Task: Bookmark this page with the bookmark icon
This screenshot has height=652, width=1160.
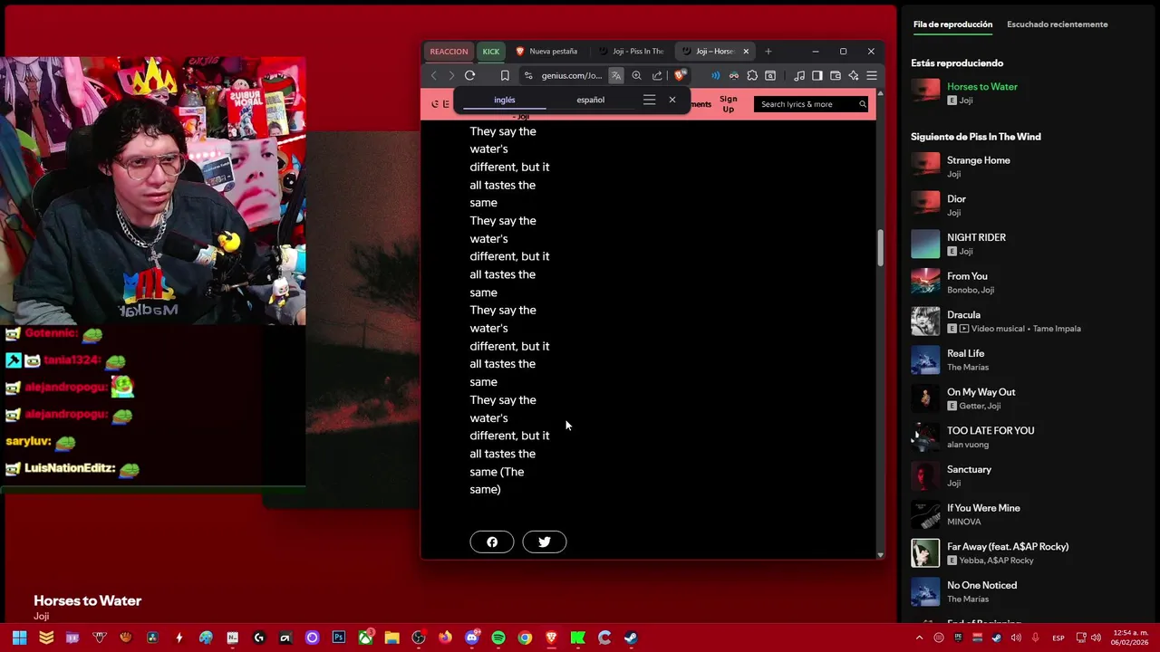Action: (x=505, y=75)
